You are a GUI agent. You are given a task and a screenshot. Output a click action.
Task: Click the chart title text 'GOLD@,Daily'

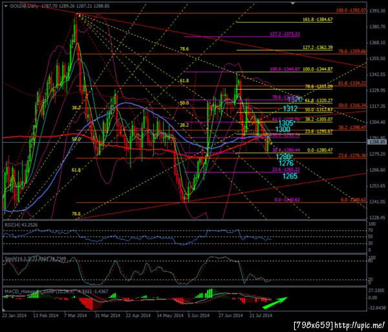(24, 6)
